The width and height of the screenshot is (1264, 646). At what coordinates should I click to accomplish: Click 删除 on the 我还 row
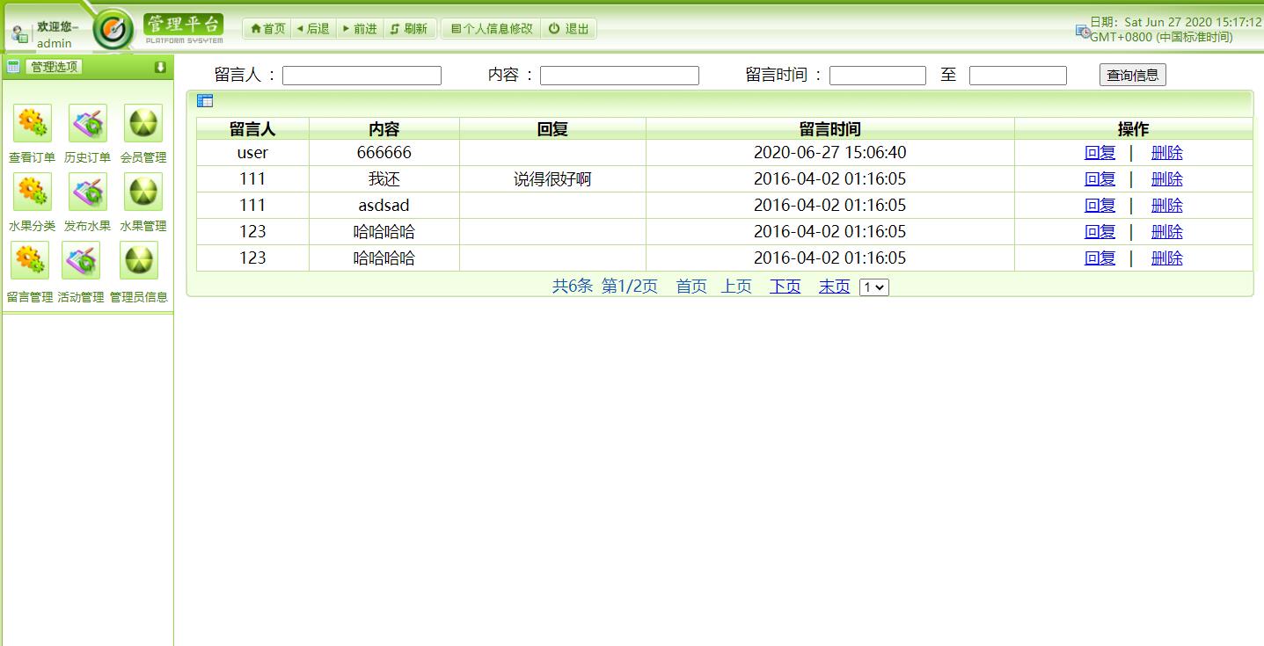(1167, 179)
